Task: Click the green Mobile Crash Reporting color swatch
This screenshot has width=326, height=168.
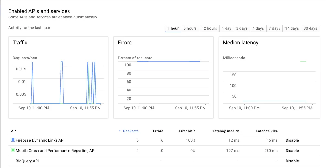Action: (x=13, y=150)
